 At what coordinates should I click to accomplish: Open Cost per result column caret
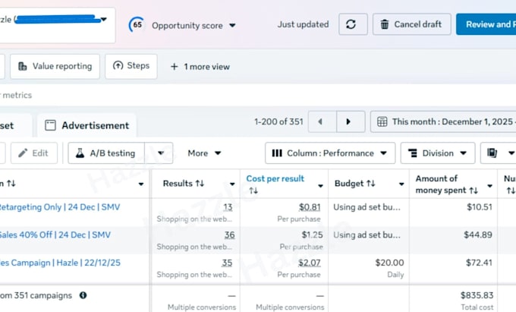(320, 186)
